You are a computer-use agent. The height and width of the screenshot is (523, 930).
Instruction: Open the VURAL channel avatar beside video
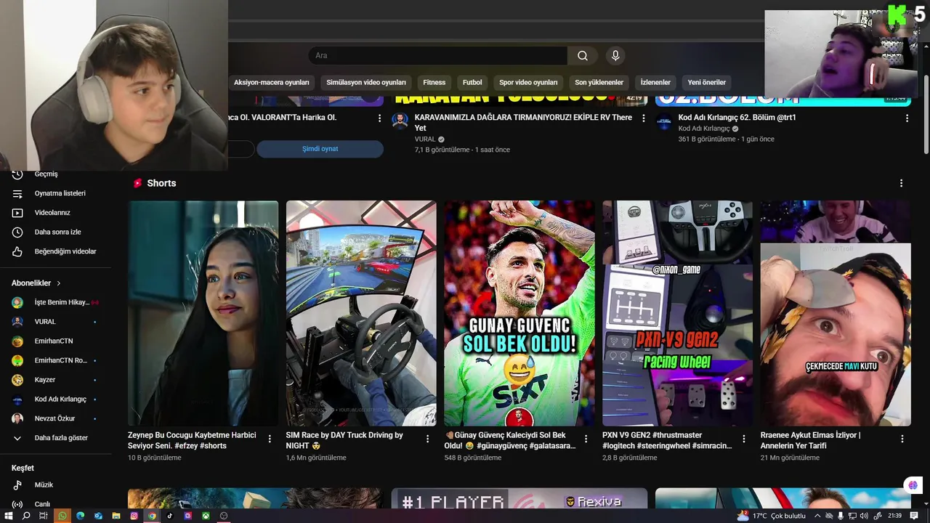pos(400,121)
